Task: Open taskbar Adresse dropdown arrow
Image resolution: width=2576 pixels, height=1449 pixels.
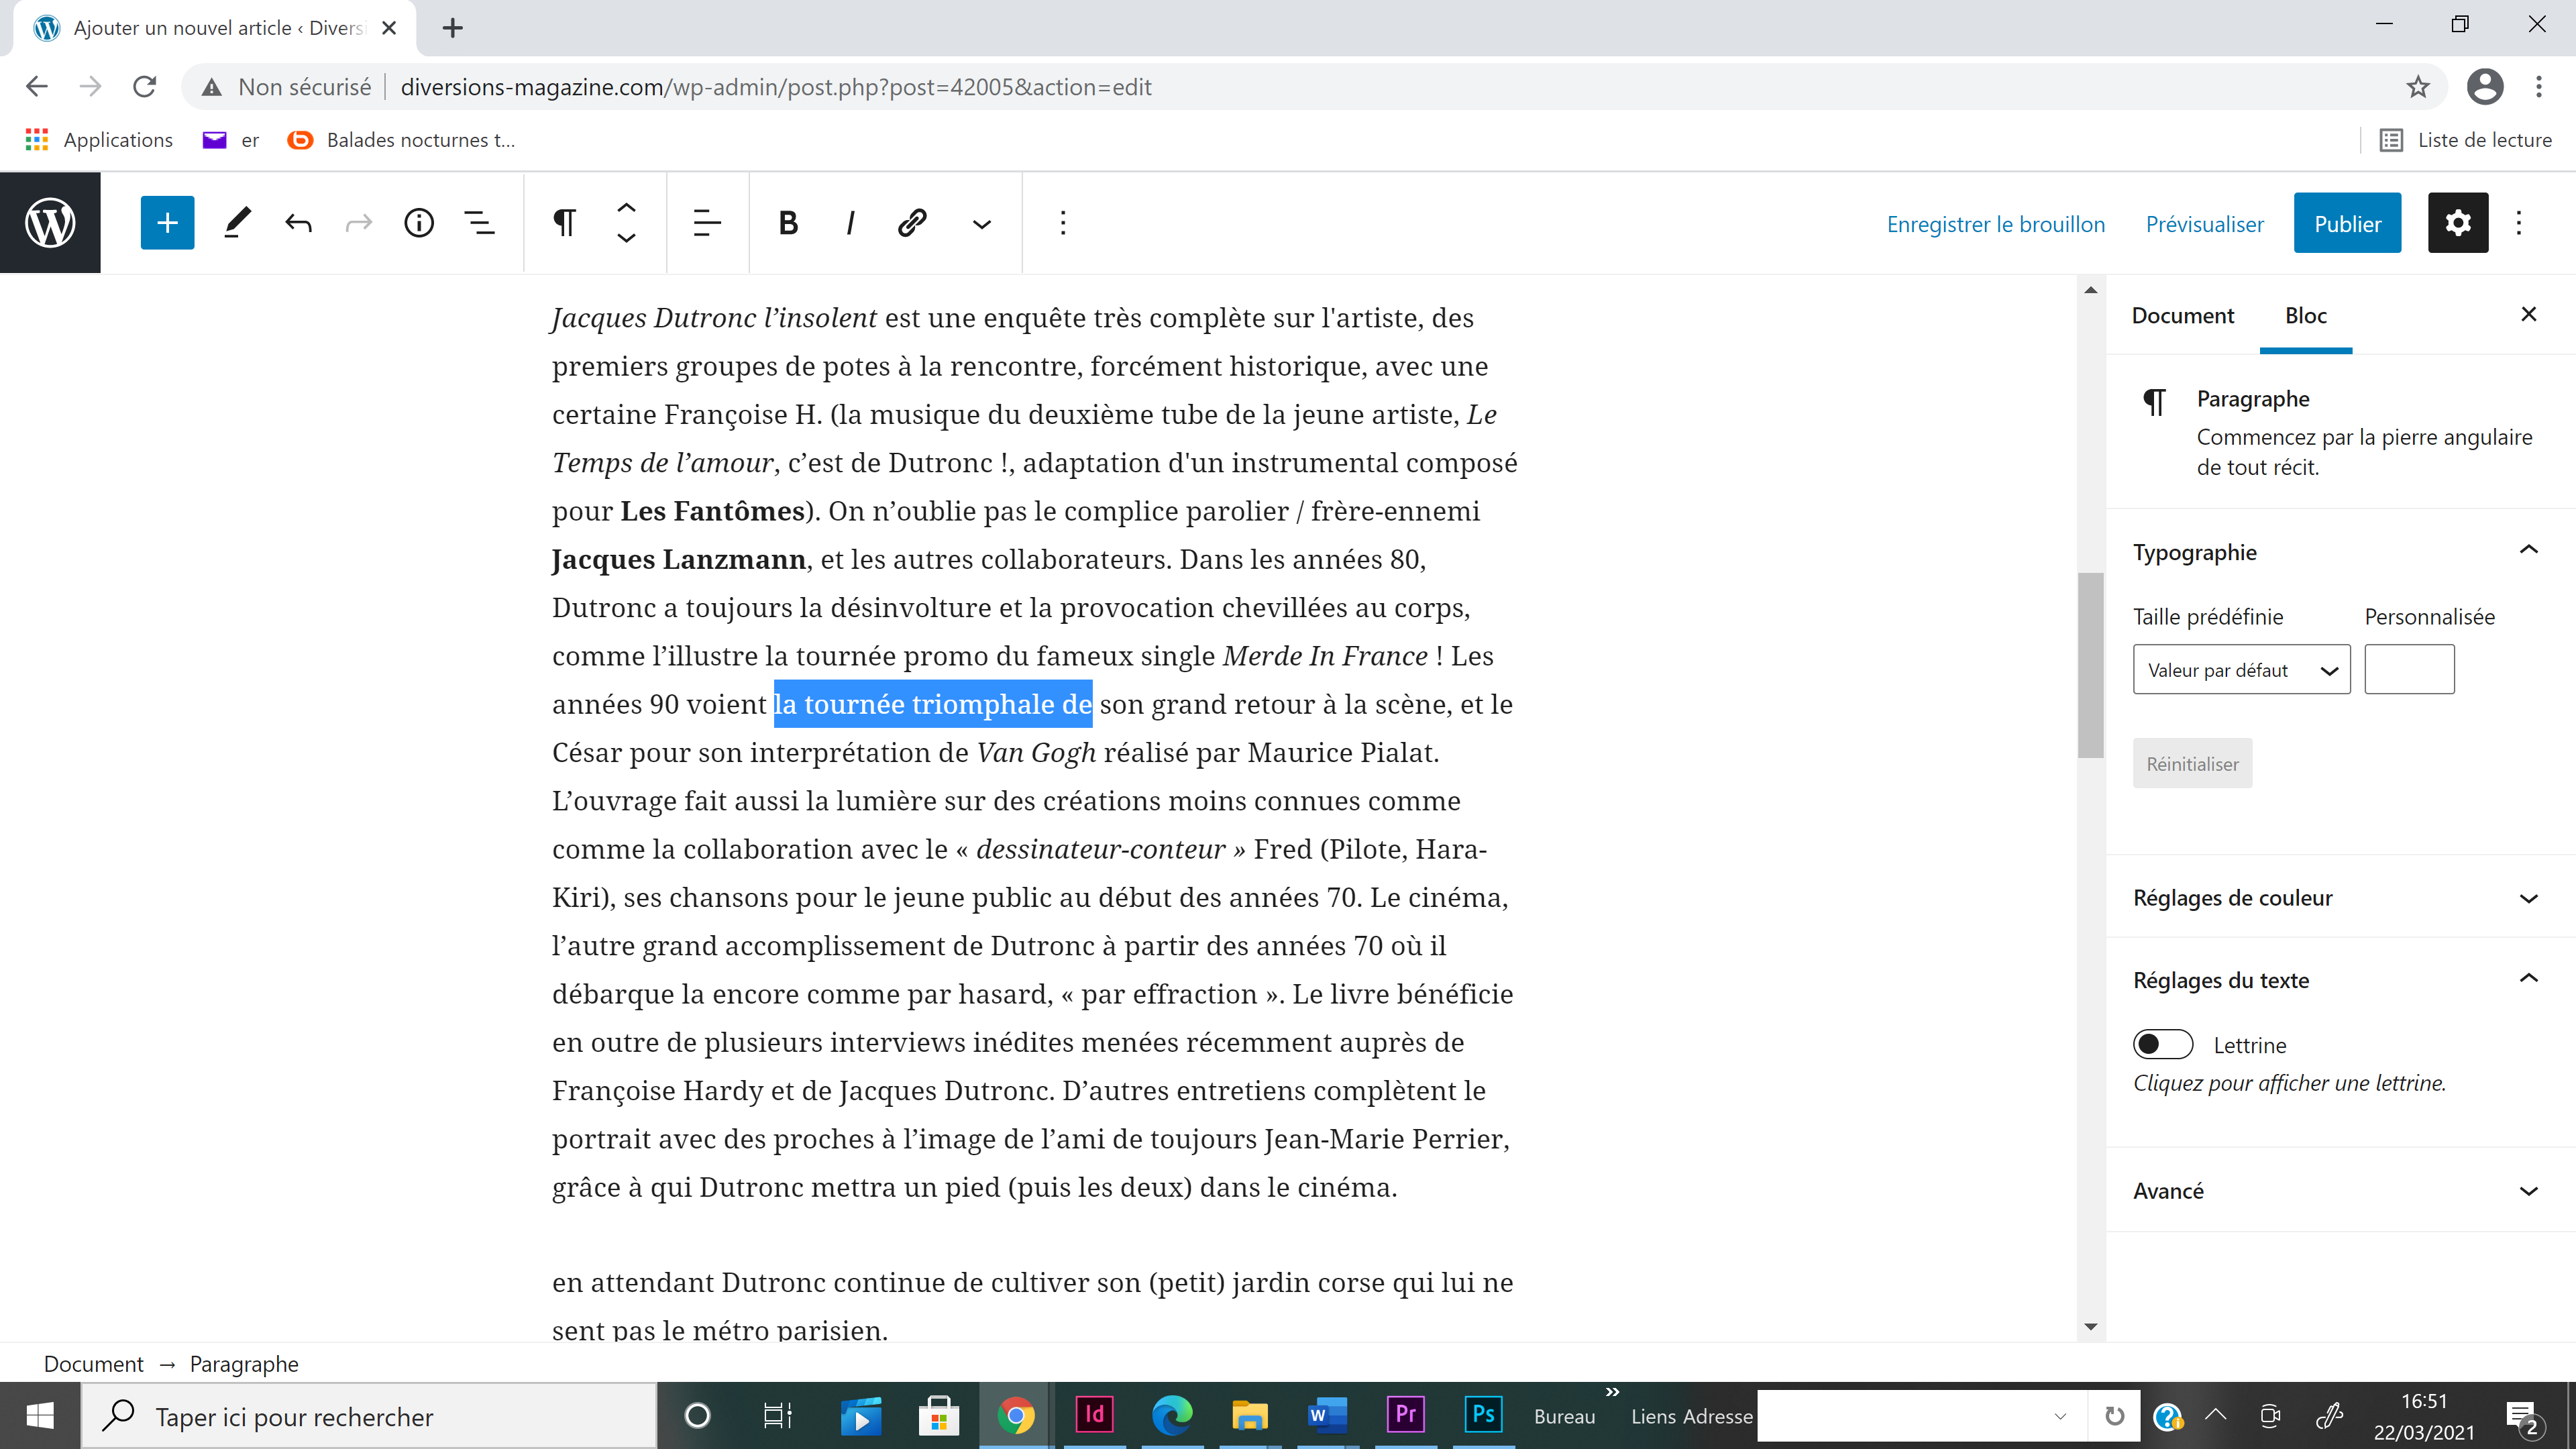Action: tap(2060, 1416)
